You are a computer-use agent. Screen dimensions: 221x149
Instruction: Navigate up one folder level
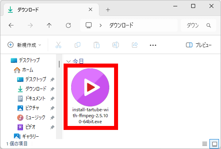pyautogui.click(x=49, y=25)
